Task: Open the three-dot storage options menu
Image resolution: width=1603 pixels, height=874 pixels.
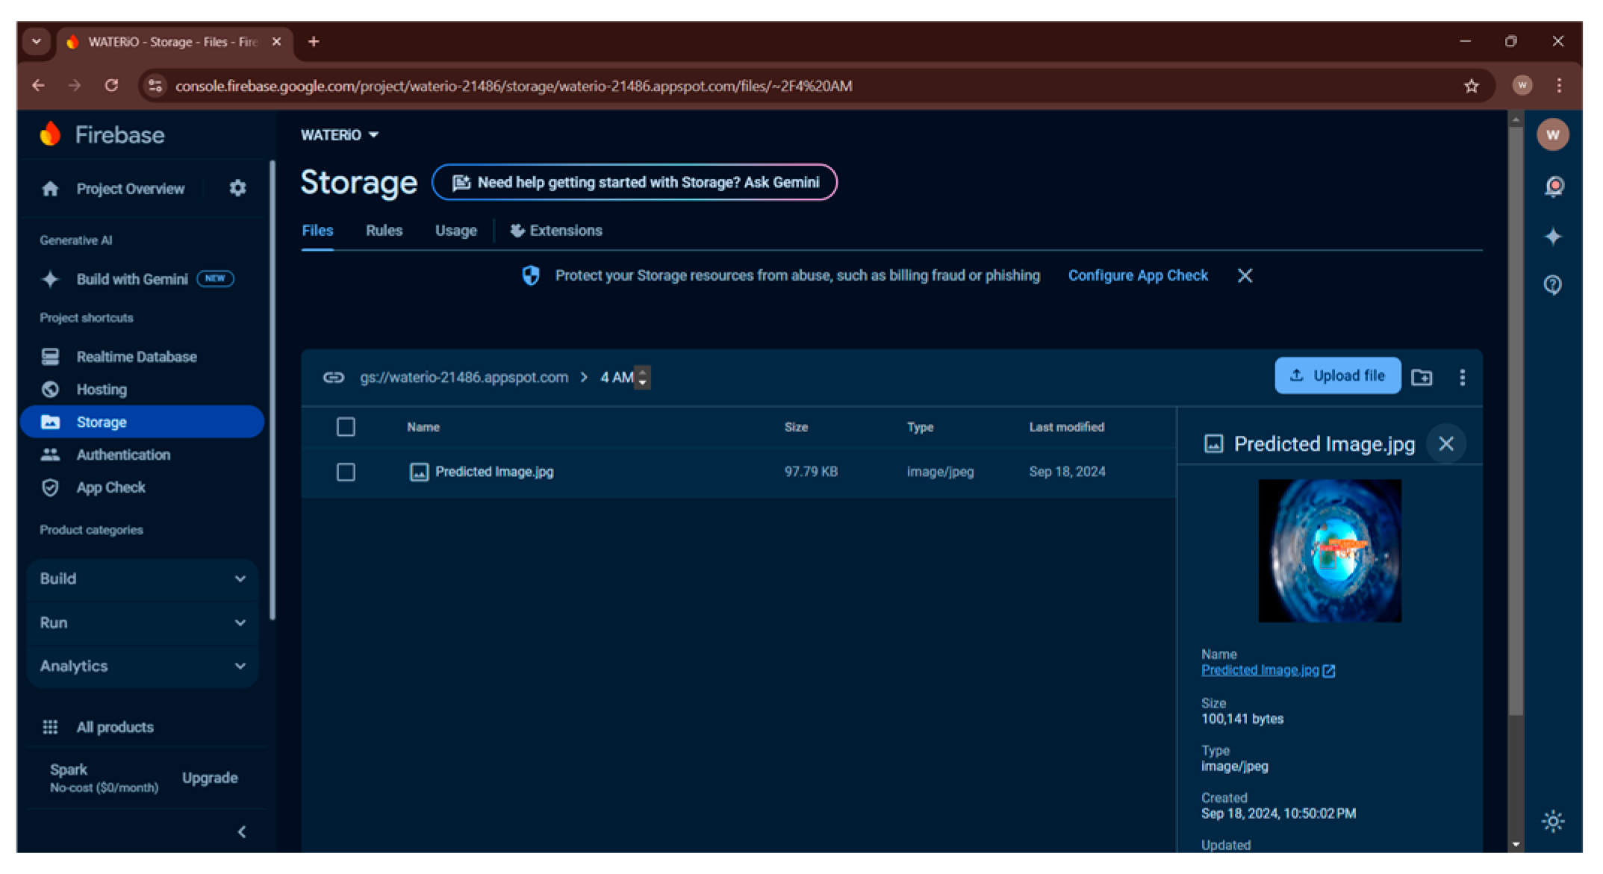Action: click(x=1462, y=378)
